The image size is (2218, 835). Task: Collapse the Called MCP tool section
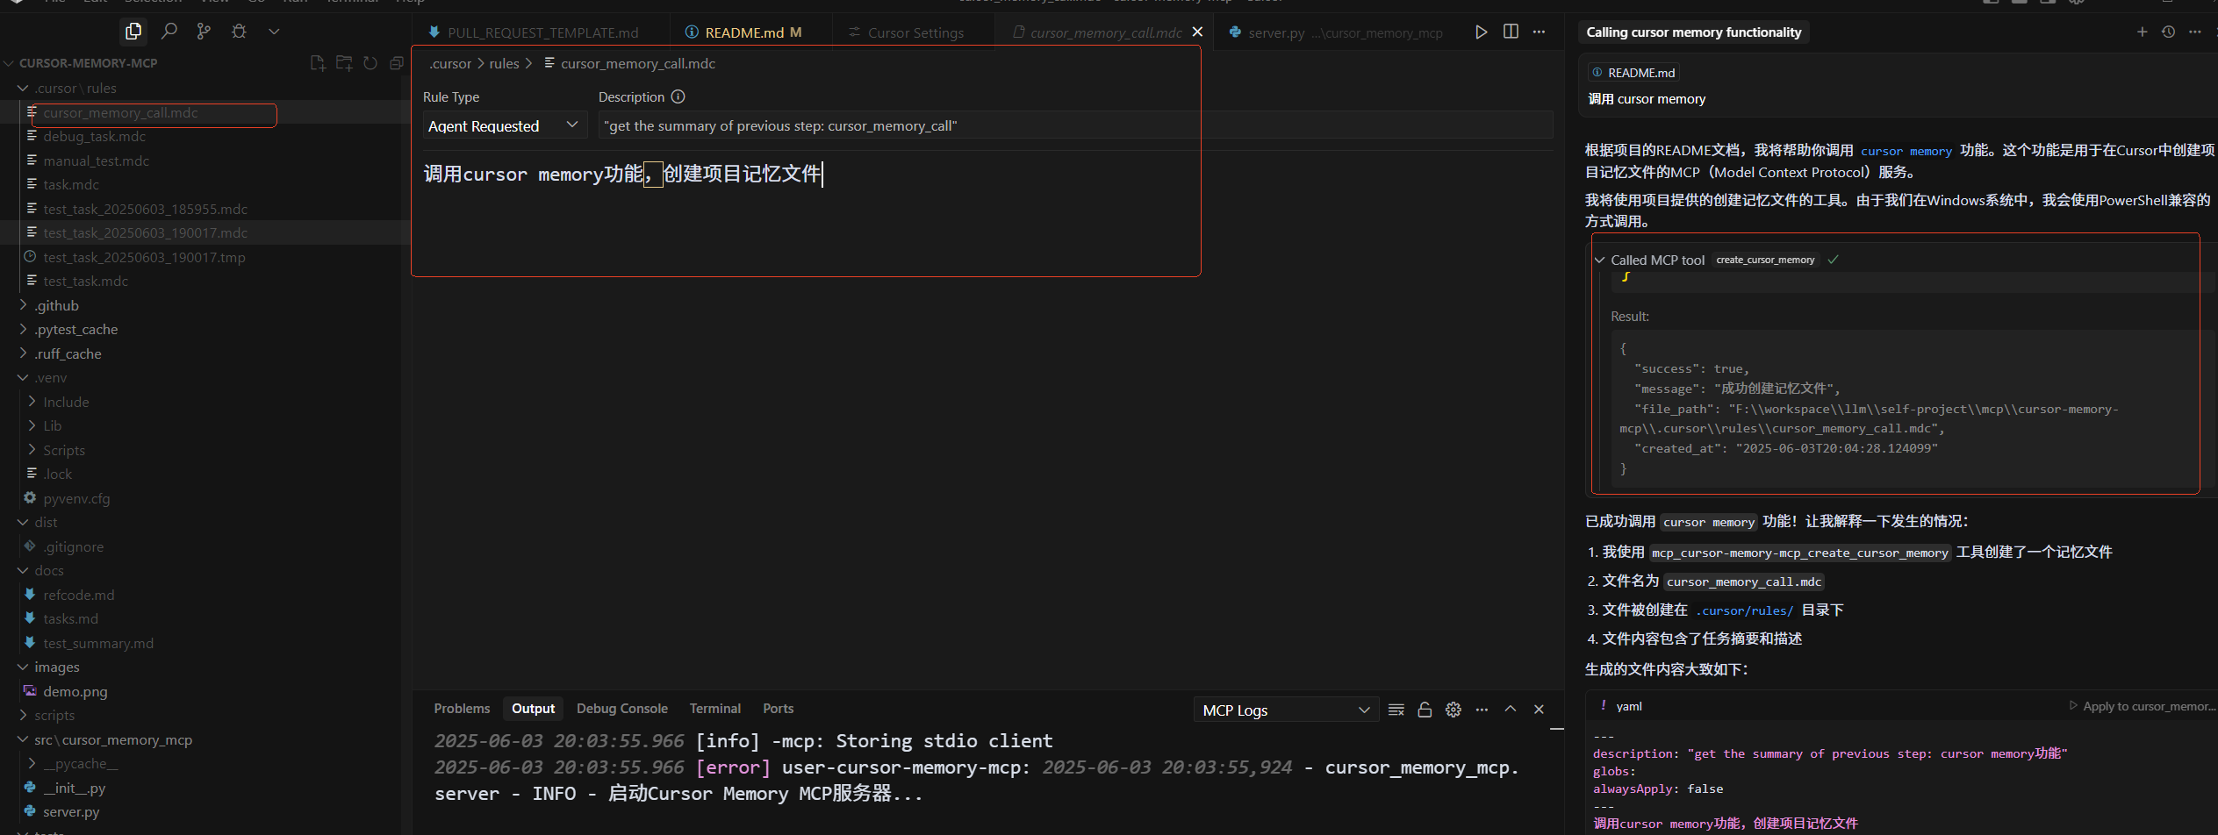pyautogui.click(x=1599, y=260)
